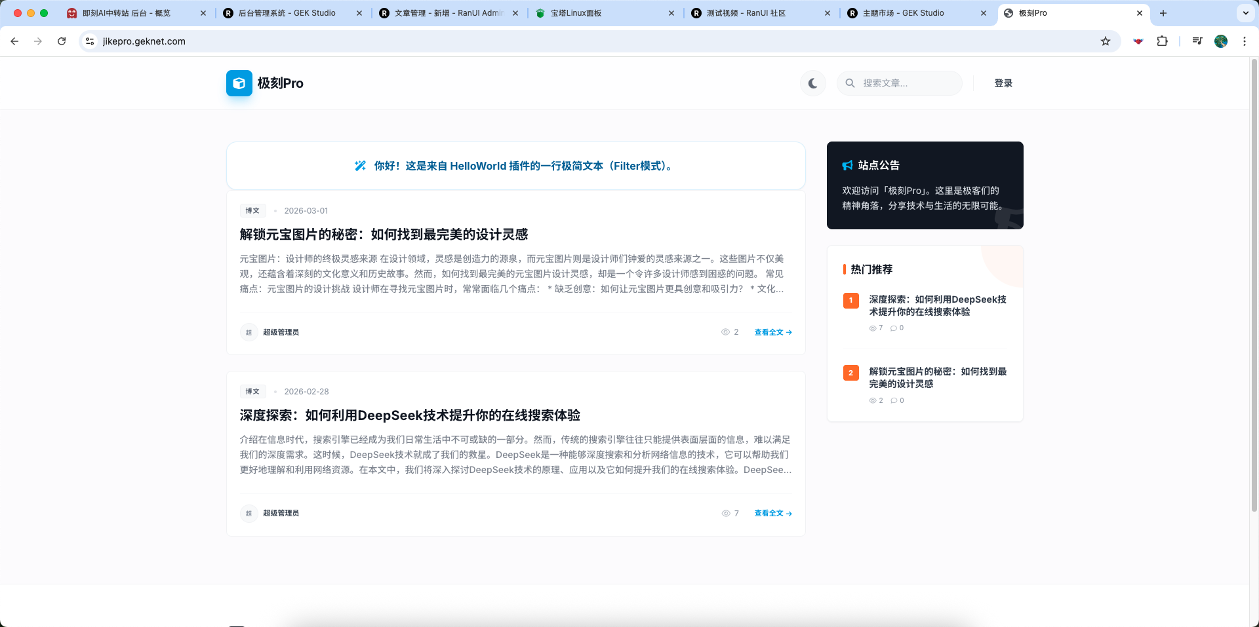Click the magnifier icon in the search box
Screen dimensions: 1259x627
click(850, 83)
